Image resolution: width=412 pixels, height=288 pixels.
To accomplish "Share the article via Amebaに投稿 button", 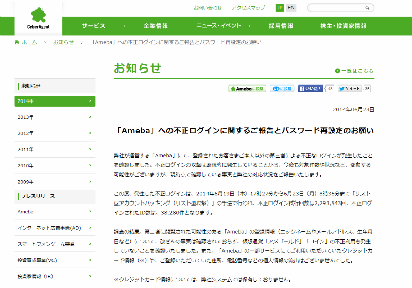I will (x=247, y=89).
